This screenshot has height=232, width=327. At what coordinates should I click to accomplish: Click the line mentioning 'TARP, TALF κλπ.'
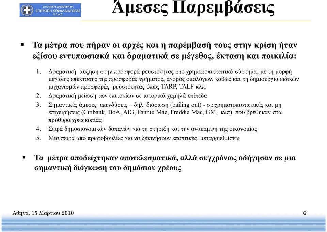point(127,87)
